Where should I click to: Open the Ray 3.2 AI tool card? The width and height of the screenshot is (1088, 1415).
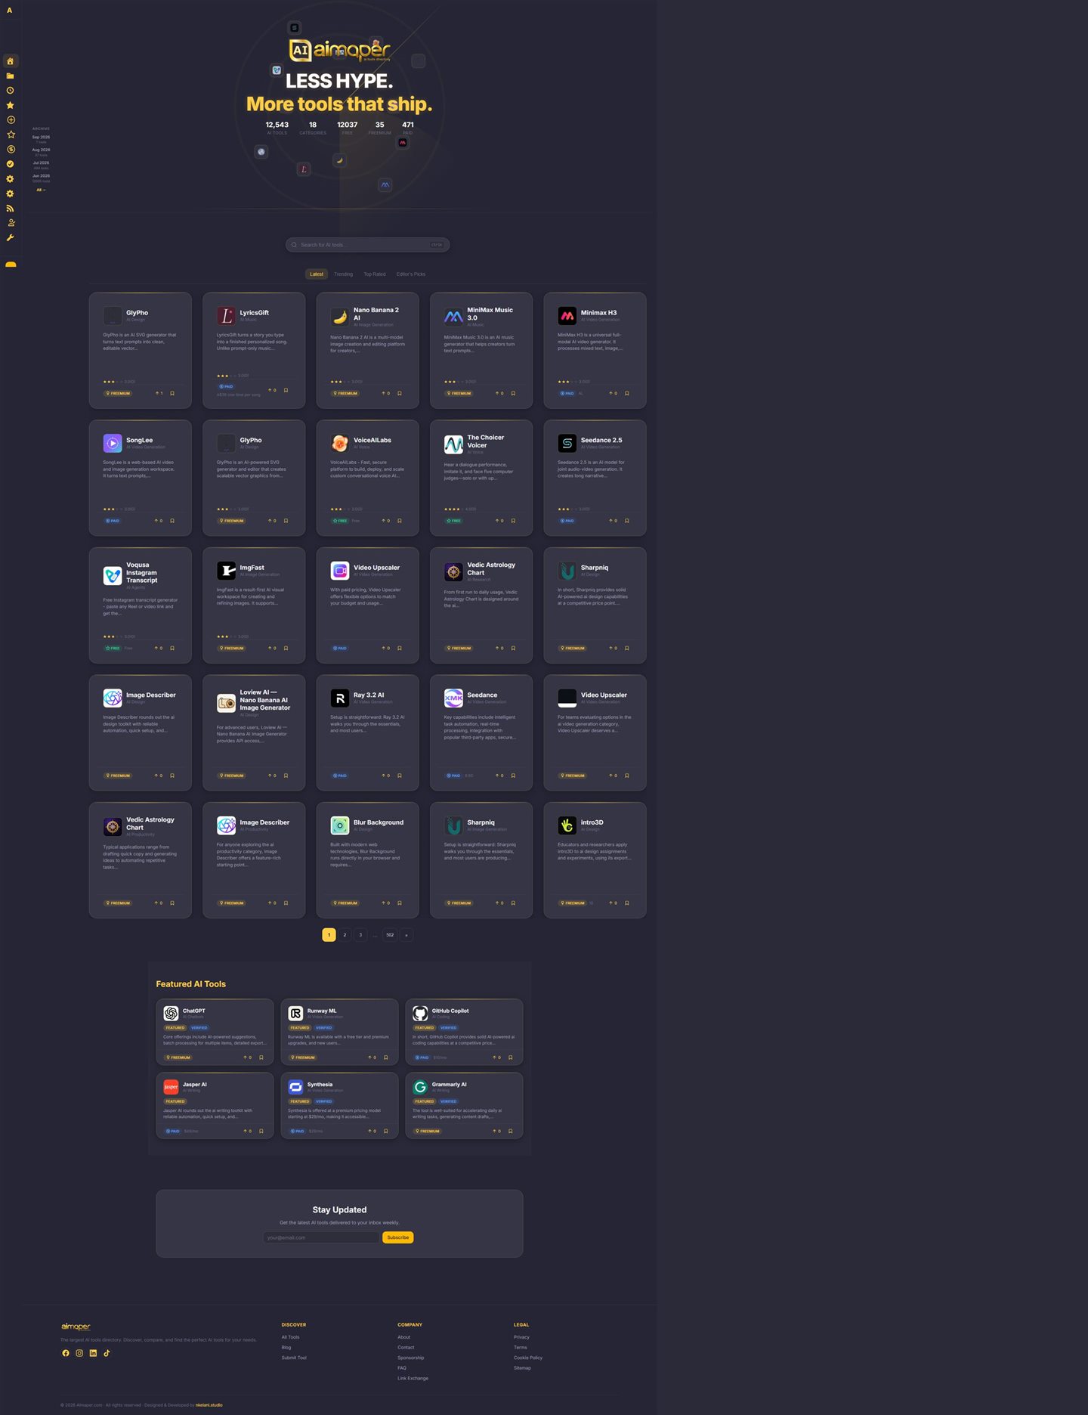tap(367, 733)
